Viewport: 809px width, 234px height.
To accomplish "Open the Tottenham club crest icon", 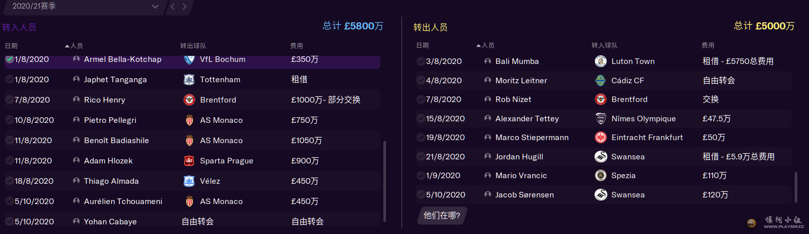I will [x=189, y=80].
